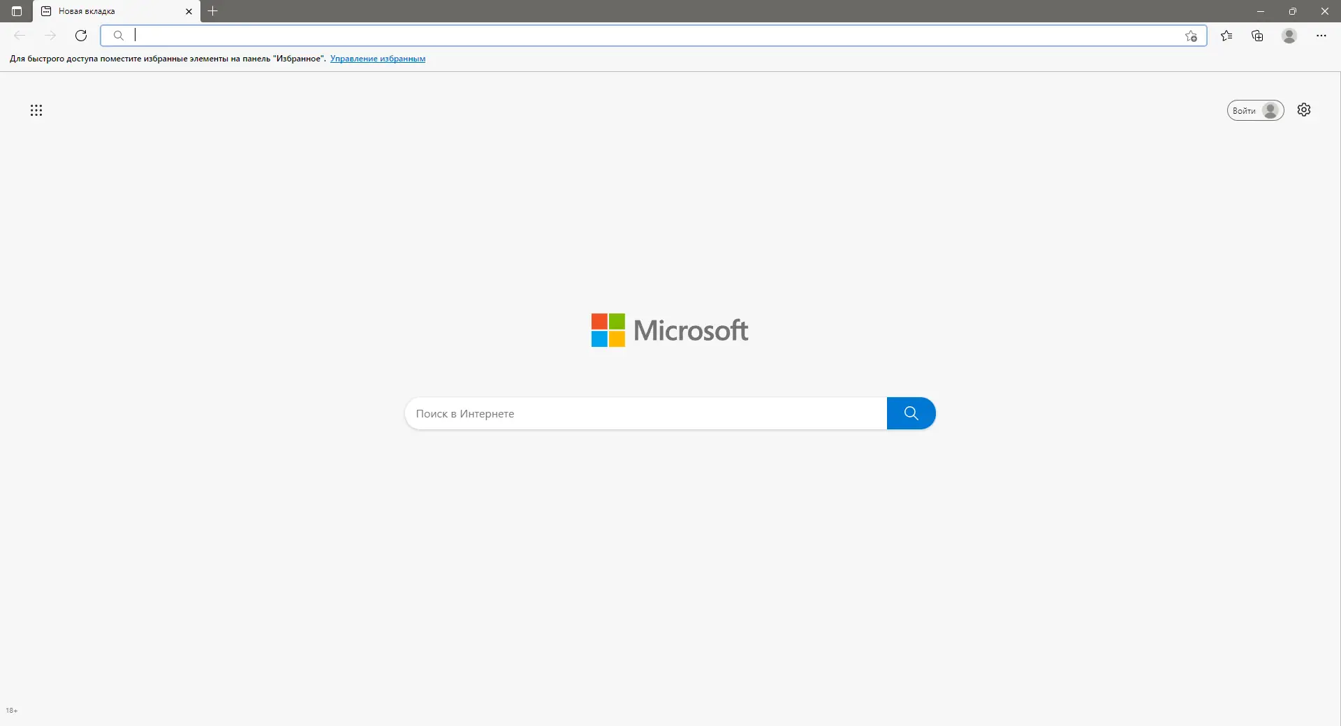Restore down the browser window
The width and height of the screenshot is (1341, 726).
pos(1293,11)
